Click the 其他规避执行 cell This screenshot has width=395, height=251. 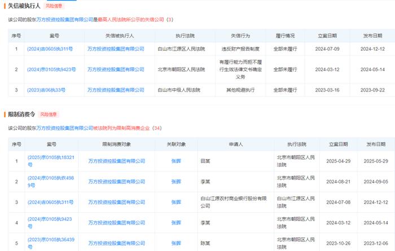[x=240, y=90]
